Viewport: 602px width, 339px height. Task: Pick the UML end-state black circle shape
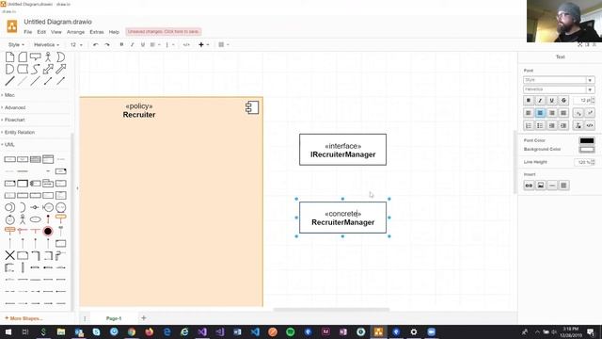[48, 231]
